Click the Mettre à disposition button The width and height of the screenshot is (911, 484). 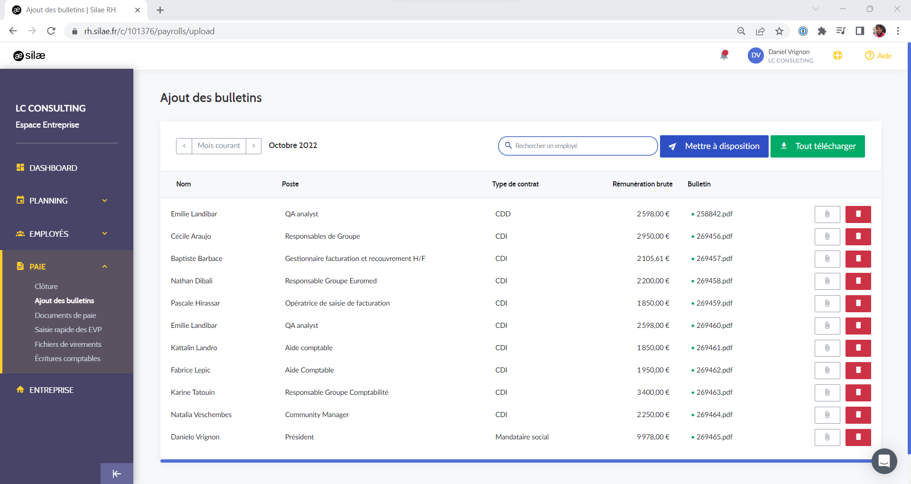[714, 146]
